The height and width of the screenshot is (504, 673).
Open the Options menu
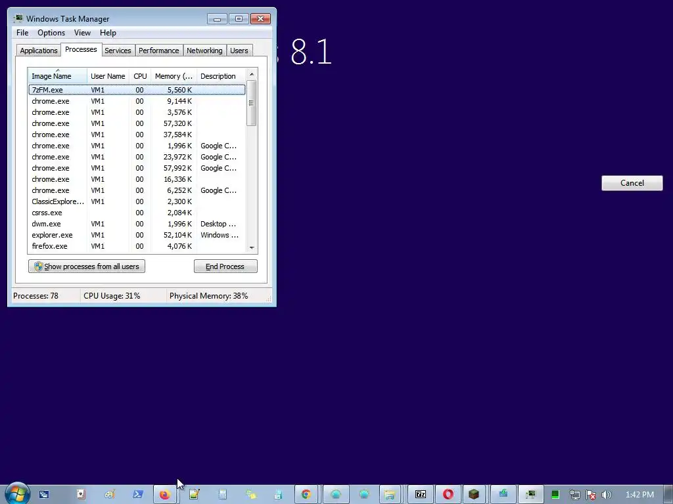click(51, 33)
